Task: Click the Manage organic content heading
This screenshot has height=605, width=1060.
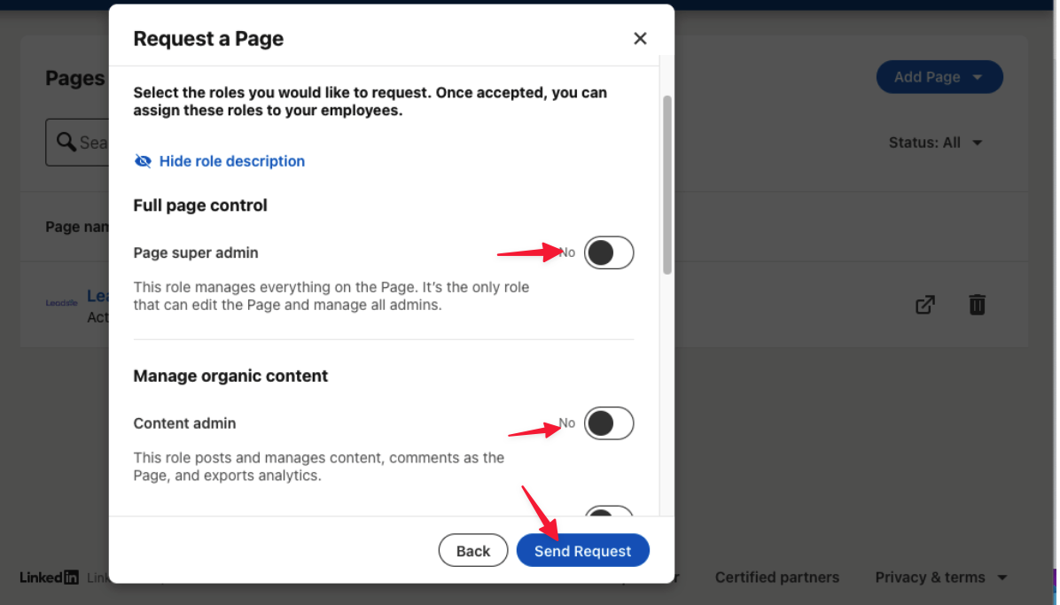Action: 231,376
